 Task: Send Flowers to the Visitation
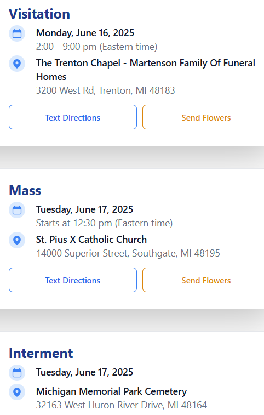(x=203, y=117)
